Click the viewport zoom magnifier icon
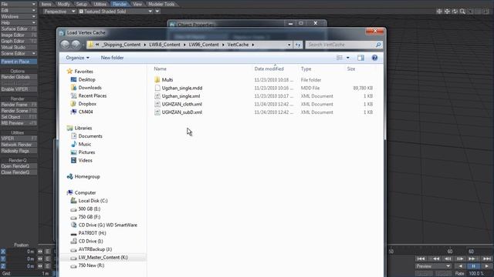Screen dimensions: 494x277 [462, 12]
